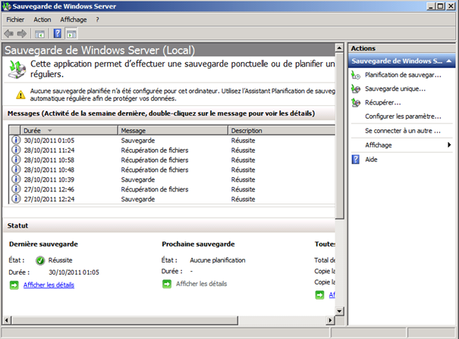The image size is (459, 339).
Task: Click the Aucune planification status text
Action: coord(218,260)
